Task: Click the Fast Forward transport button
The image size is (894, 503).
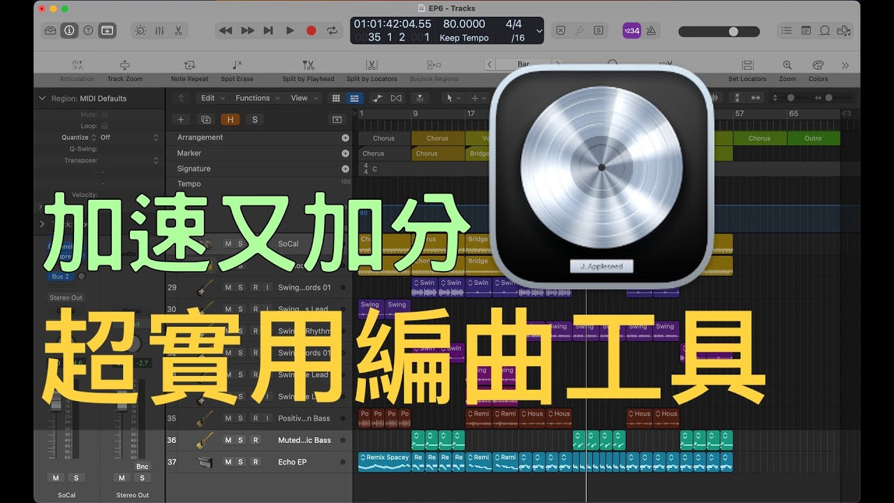Action: coord(247,31)
